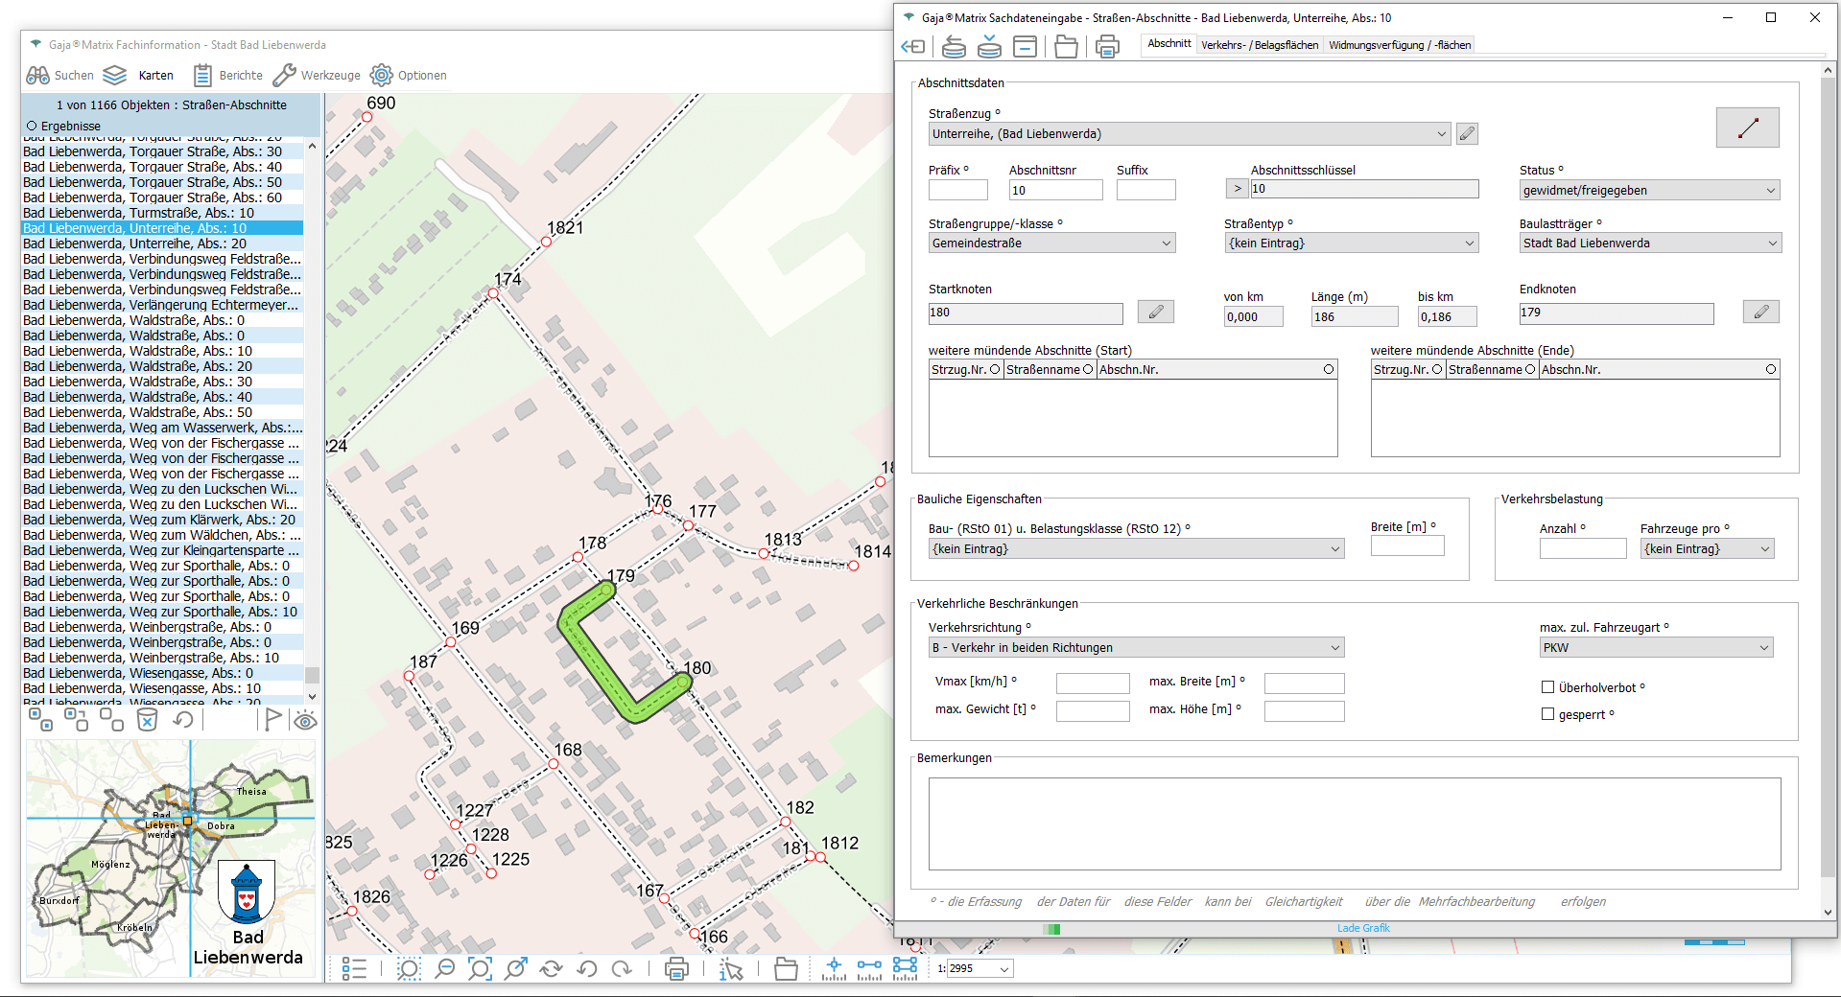Image resolution: width=1841 pixels, height=997 pixels.
Task: Click the flag icon below results list
Action: [273, 720]
